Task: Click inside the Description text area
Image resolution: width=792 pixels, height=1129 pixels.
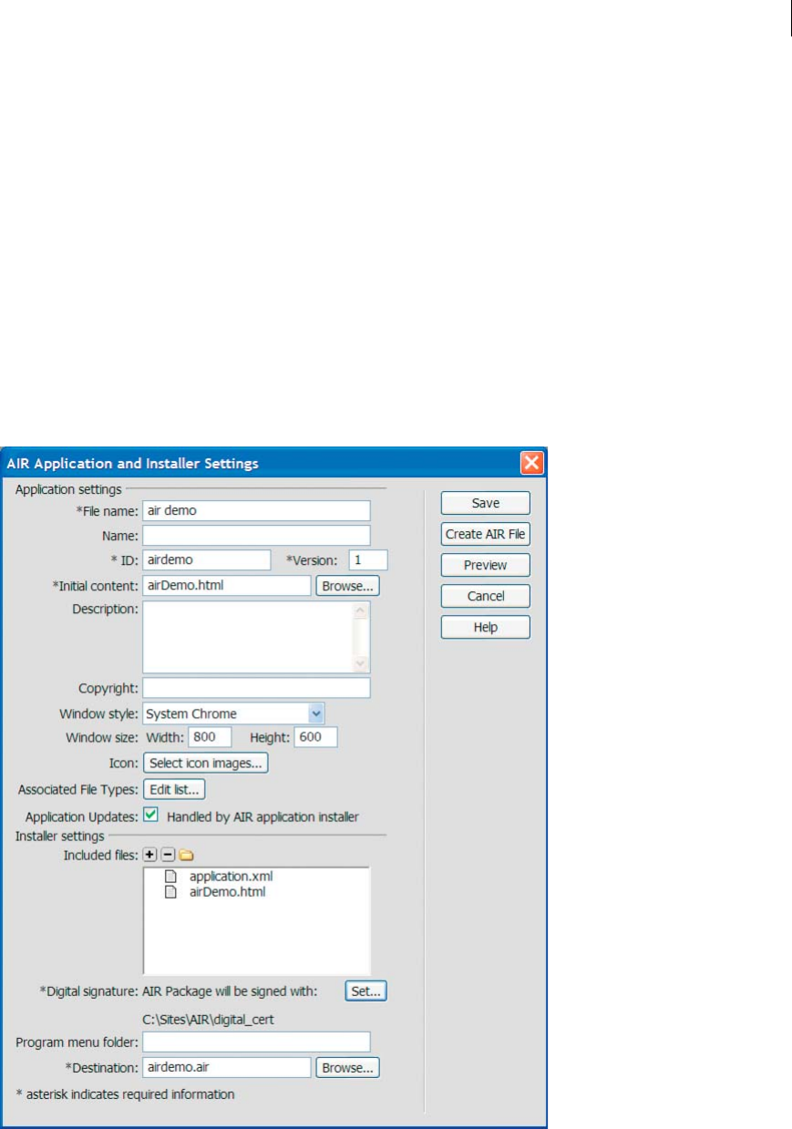Action: coord(247,636)
